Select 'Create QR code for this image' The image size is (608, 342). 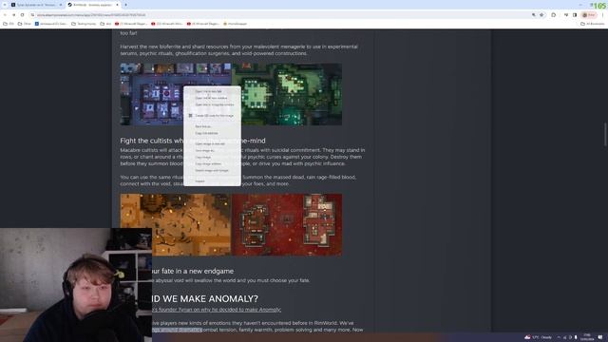[x=212, y=116]
